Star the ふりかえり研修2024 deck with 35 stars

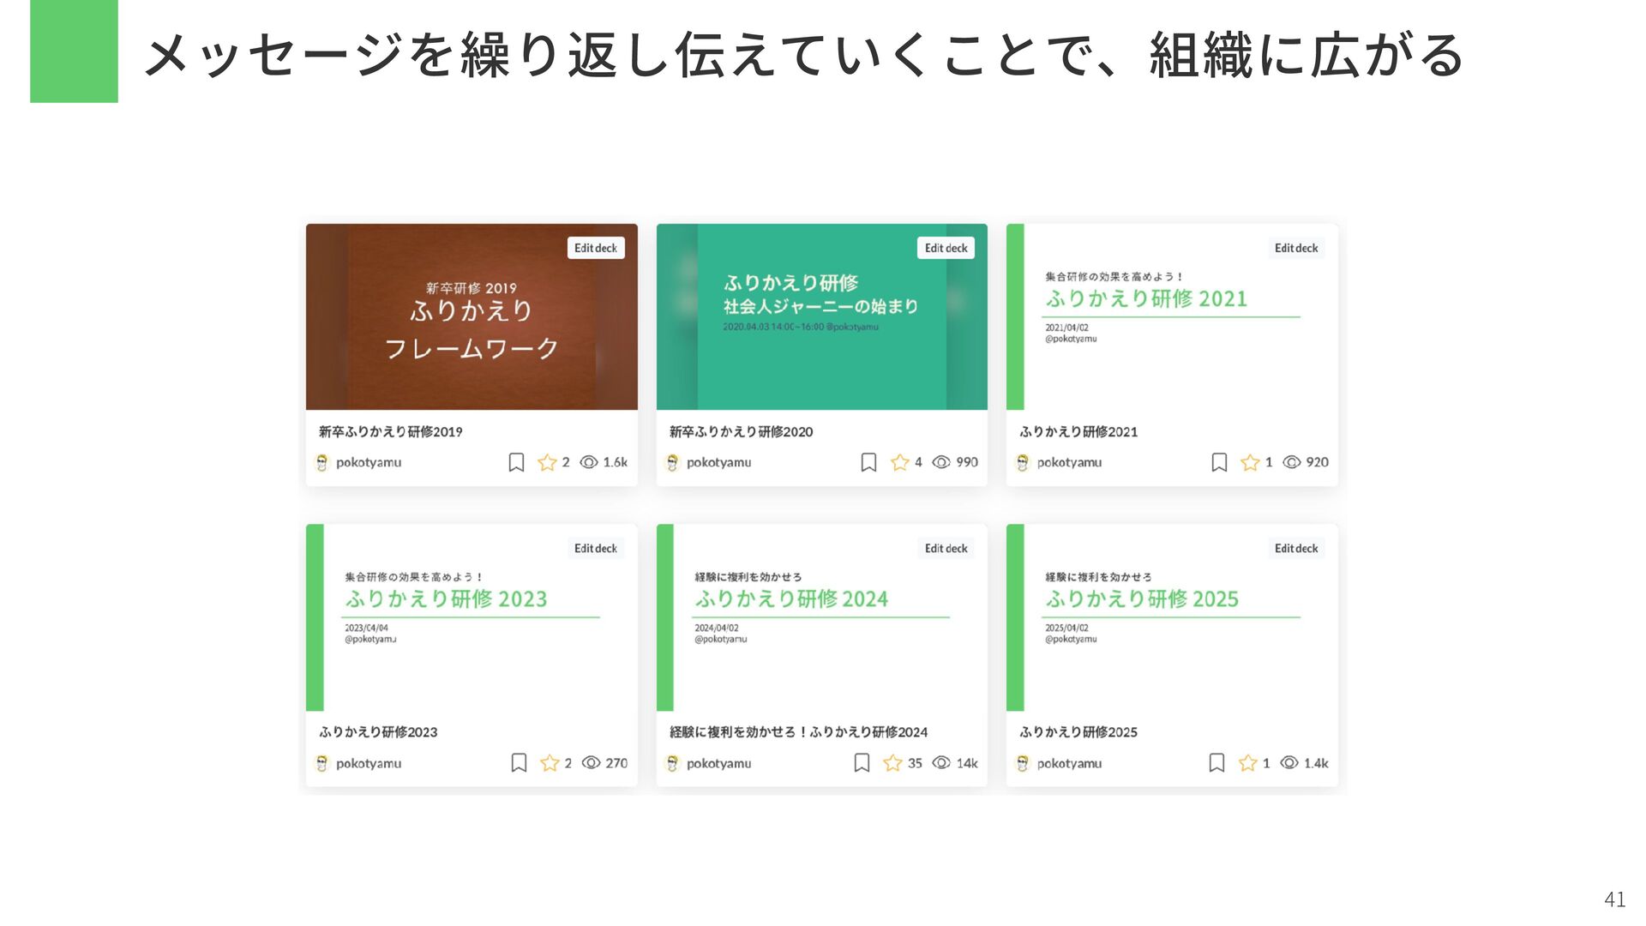point(892,763)
